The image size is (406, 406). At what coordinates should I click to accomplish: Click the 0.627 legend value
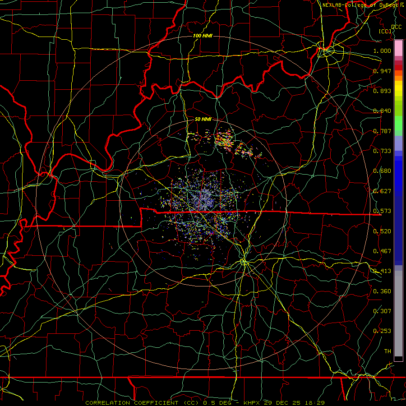(x=382, y=191)
